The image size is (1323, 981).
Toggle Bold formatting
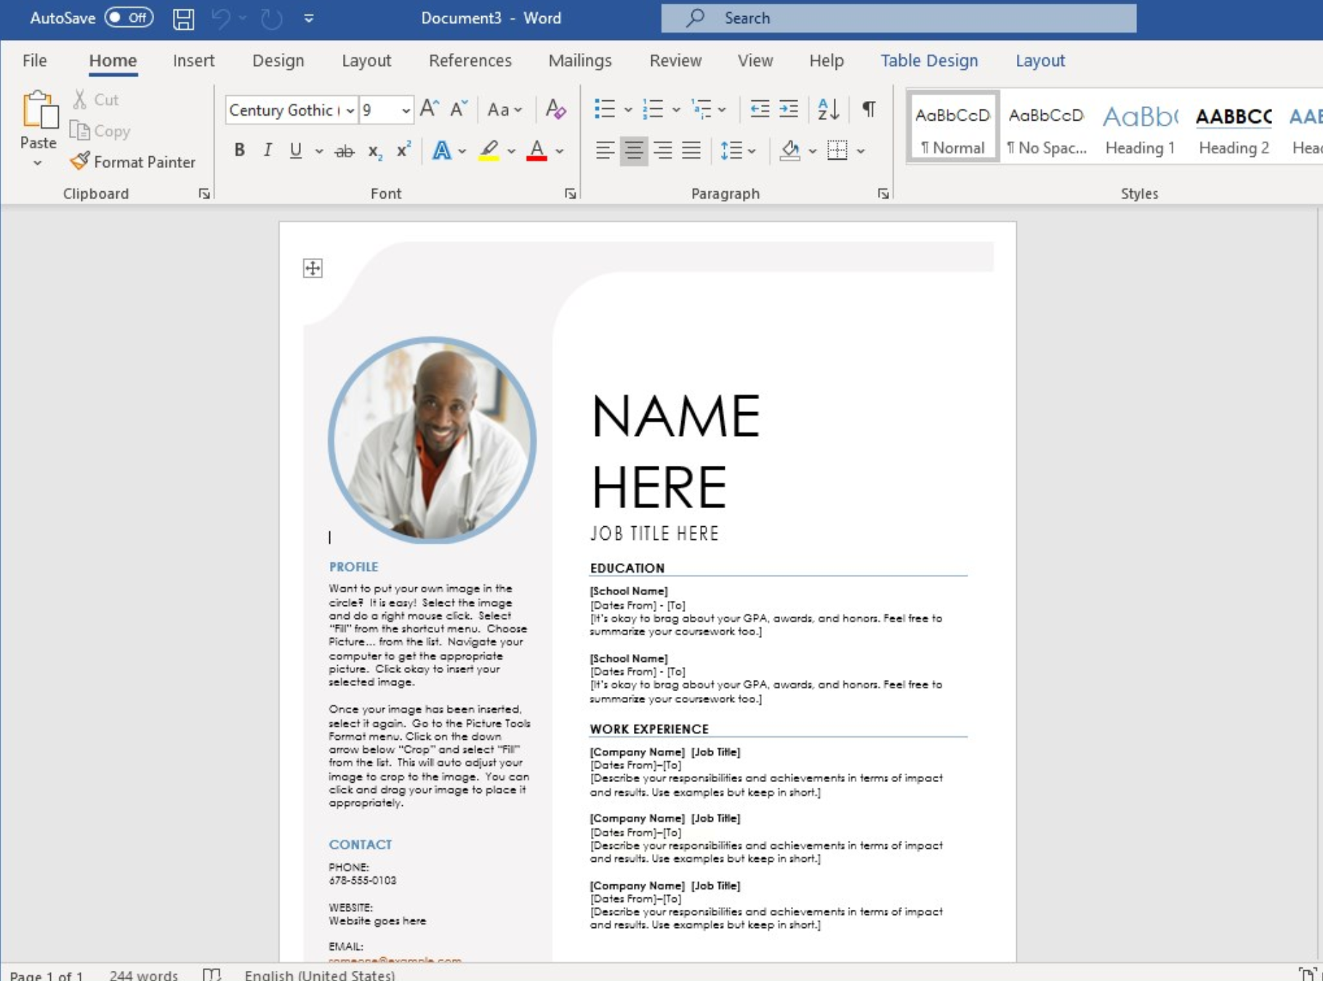(239, 150)
